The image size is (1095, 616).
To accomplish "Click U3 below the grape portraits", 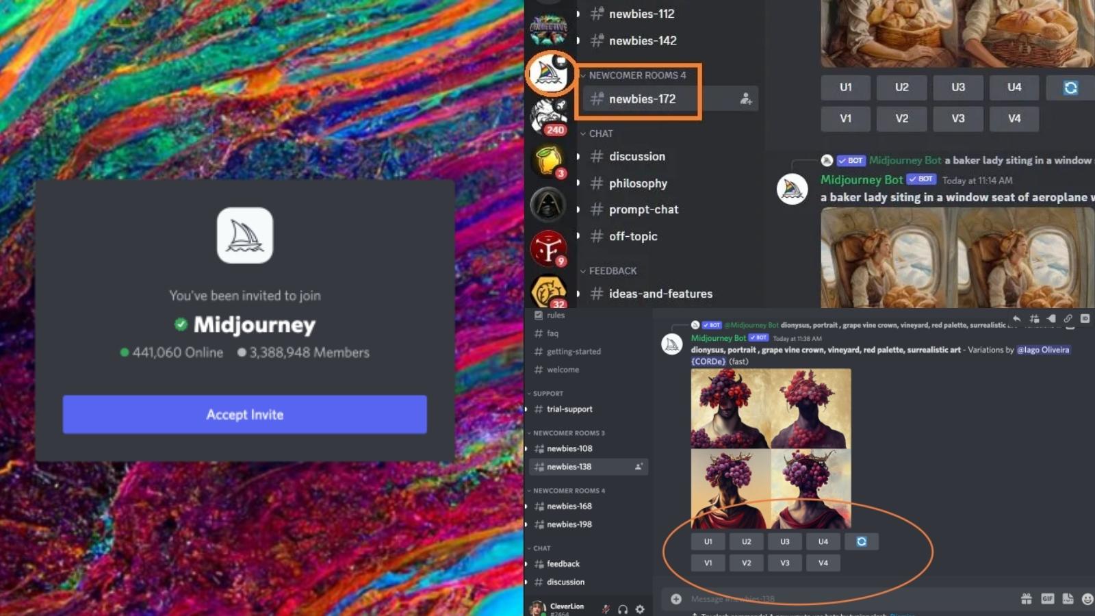I will click(x=784, y=541).
